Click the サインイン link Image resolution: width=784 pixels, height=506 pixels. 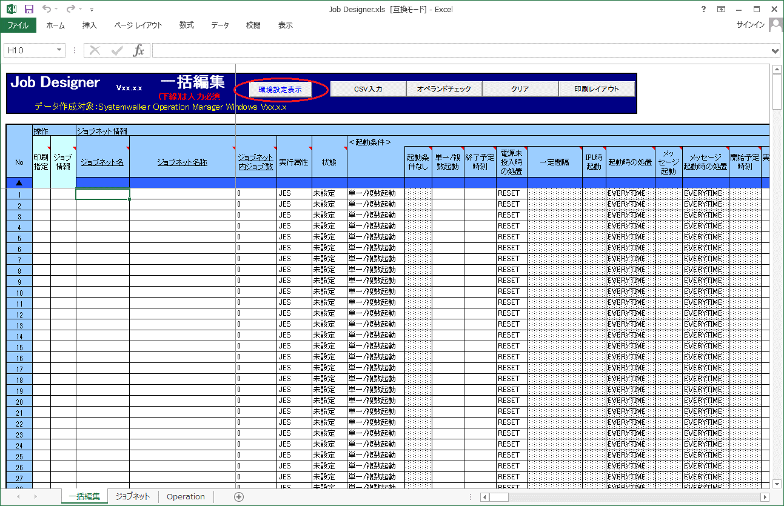point(751,25)
